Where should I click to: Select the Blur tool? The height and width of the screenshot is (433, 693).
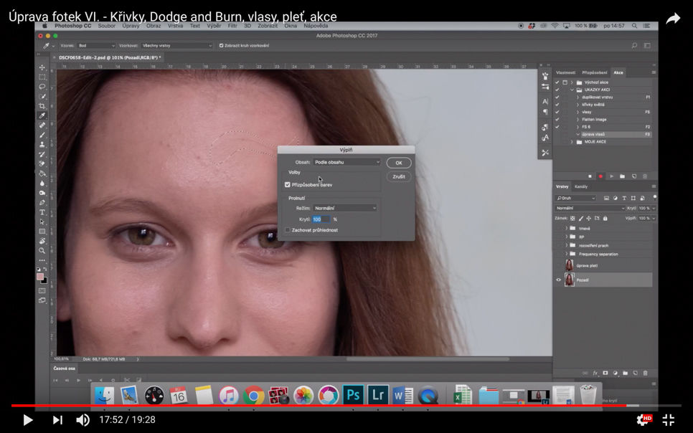42,183
